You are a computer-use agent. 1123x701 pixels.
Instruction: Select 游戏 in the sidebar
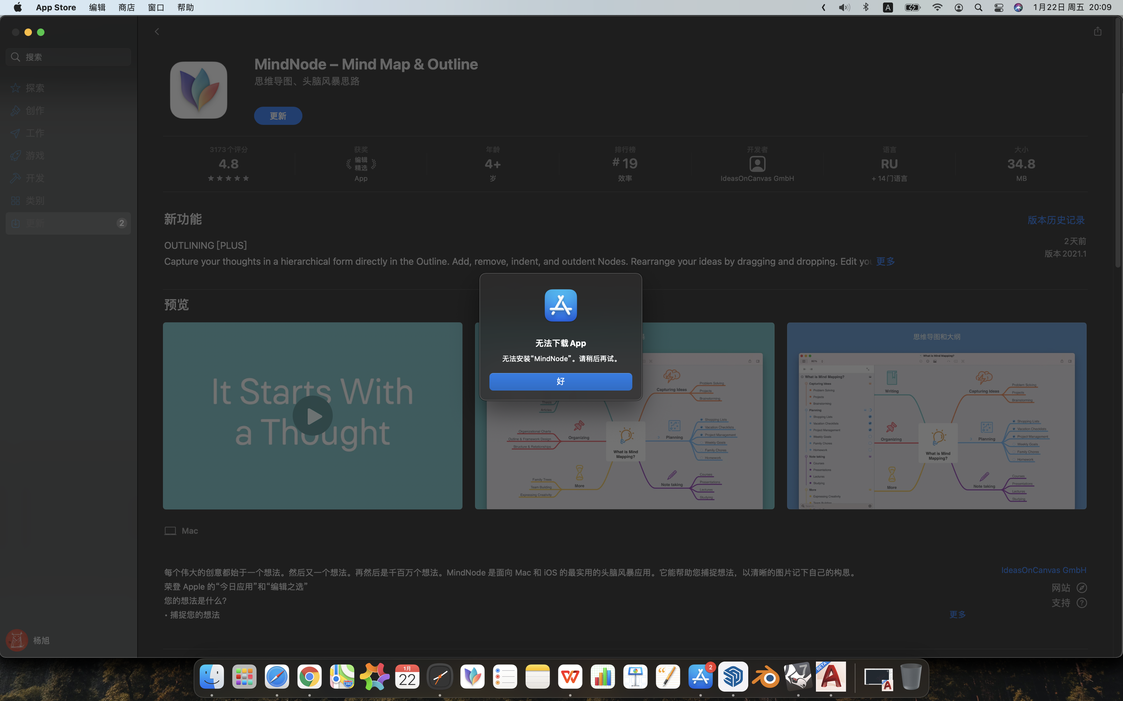point(35,155)
